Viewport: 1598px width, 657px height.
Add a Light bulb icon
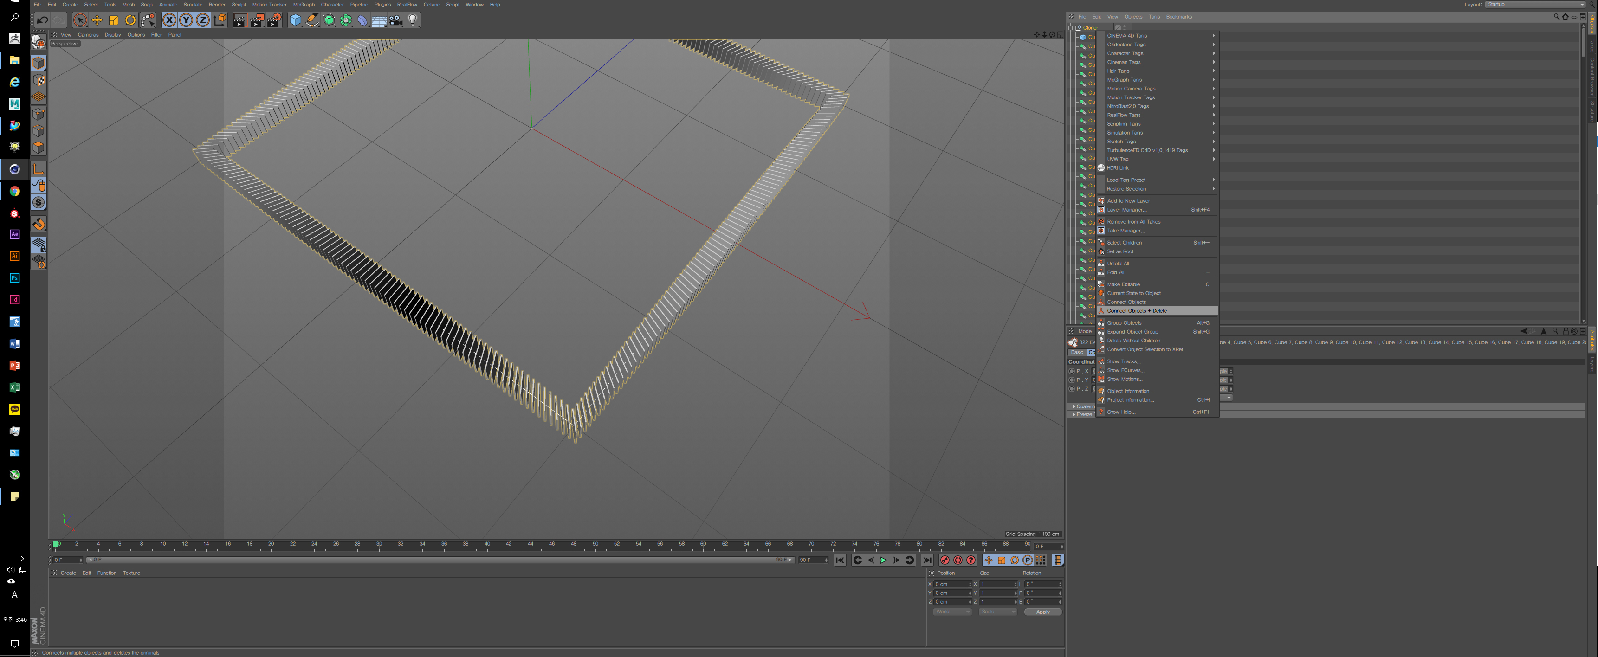click(413, 20)
